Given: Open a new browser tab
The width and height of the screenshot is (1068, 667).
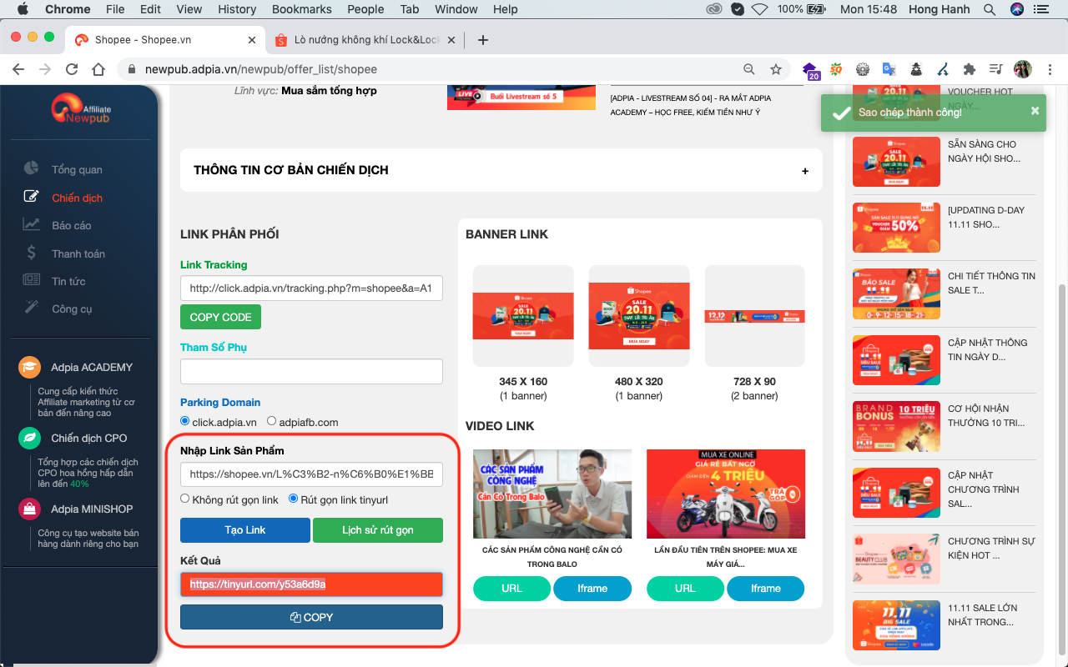Looking at the screenshot, I should [x=482, y=39].
